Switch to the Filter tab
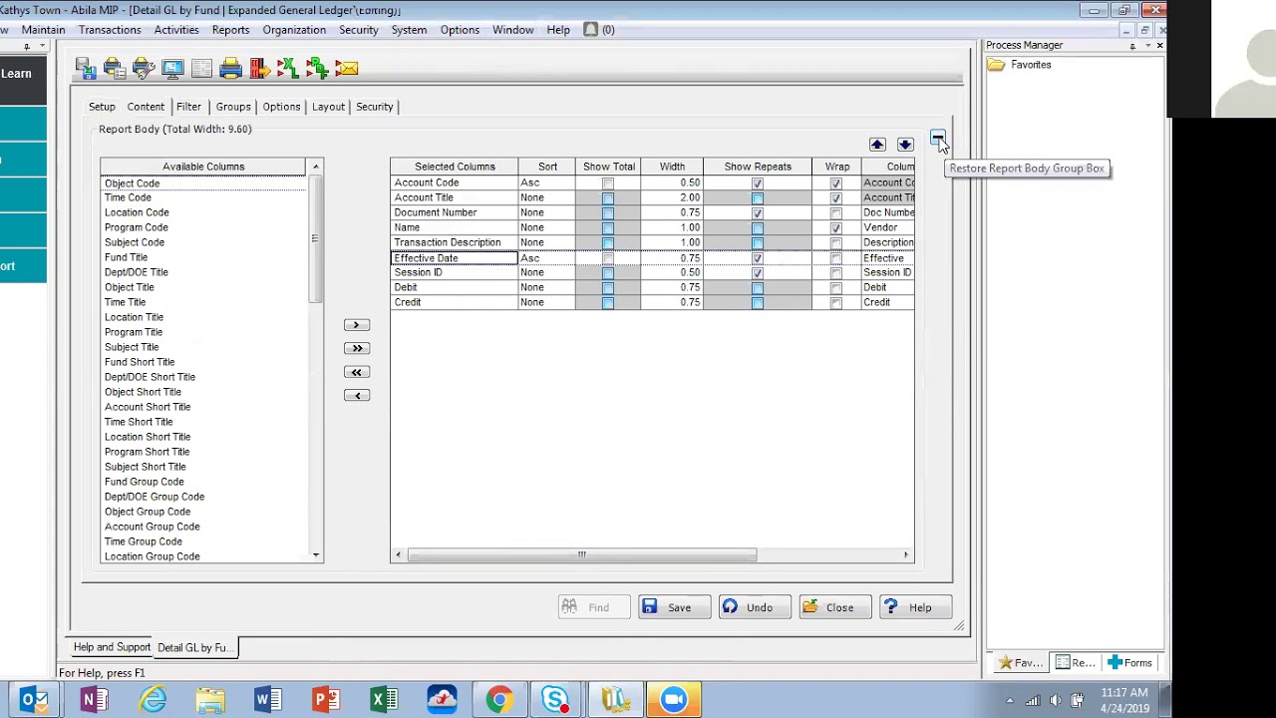Viewport: 1276px width, 718px height. point(188,107)
